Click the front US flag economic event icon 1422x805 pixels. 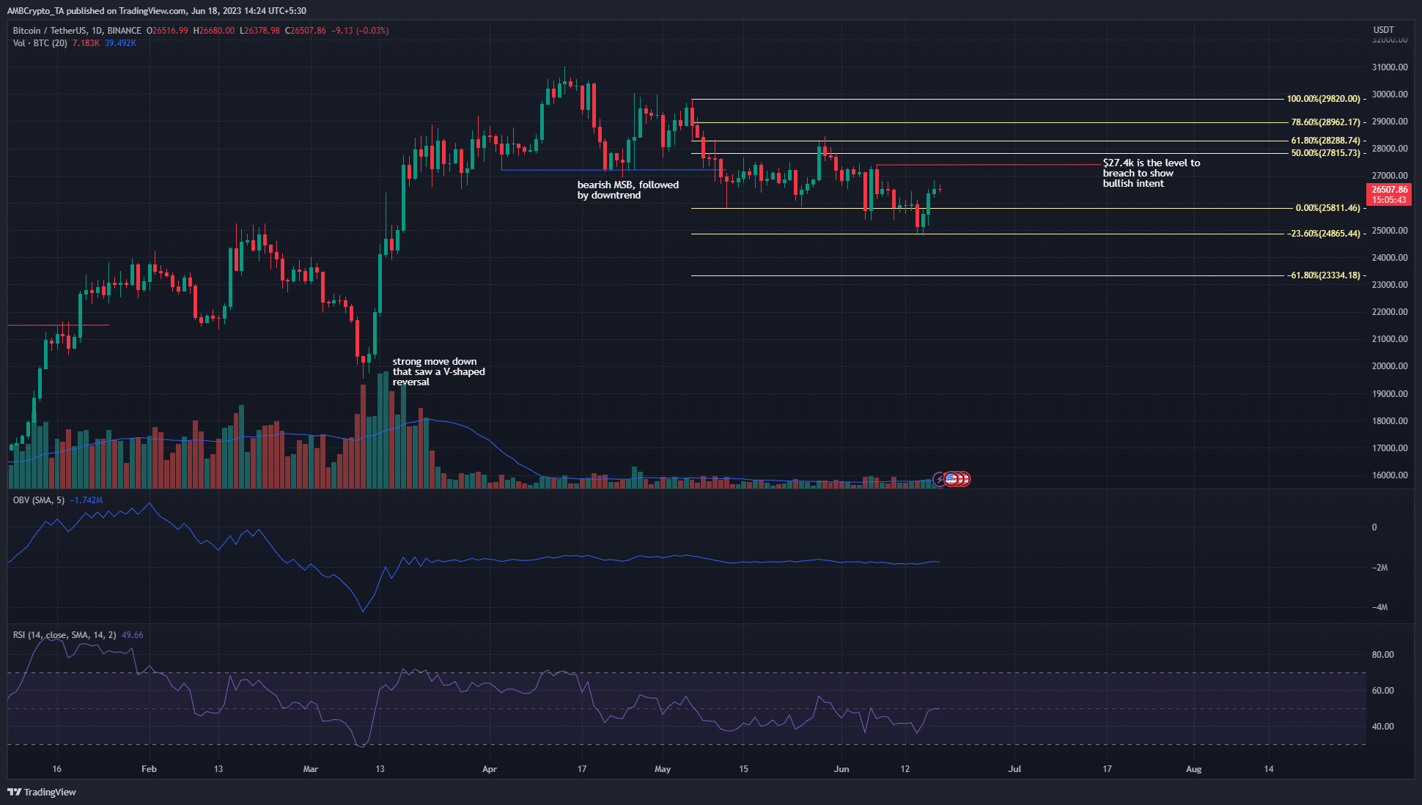pos(951,479)
